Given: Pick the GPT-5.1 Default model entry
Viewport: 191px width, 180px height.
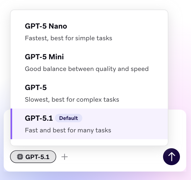Looking at the screenshot, I should (x=89, y=124).
